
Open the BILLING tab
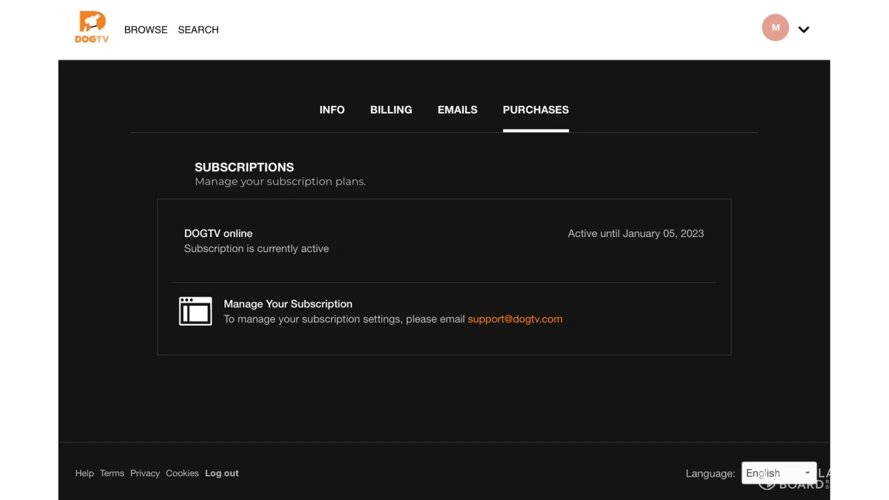pos(391,110)
